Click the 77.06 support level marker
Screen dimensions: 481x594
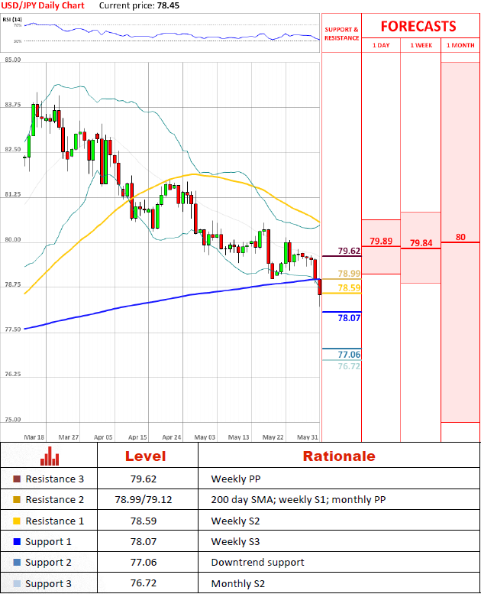point(349,355)
